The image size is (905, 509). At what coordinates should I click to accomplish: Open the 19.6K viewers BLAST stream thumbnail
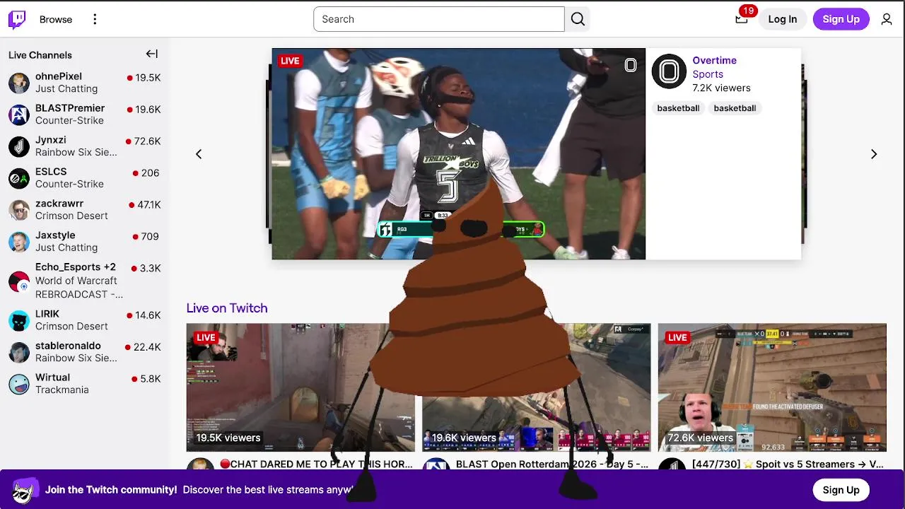[x=537, y=387]
